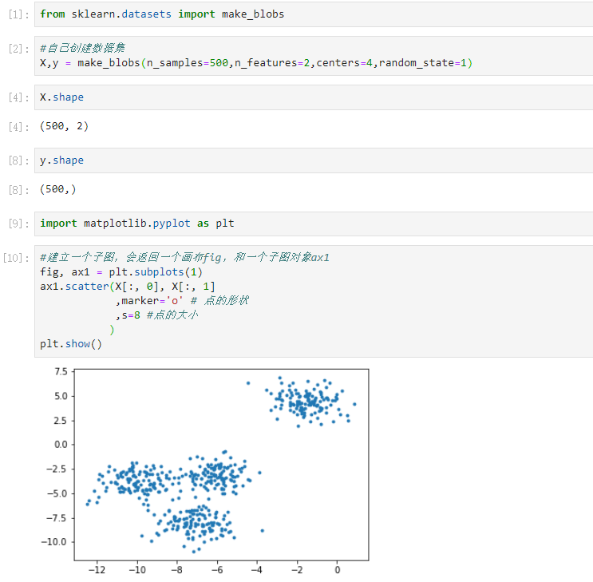This screenshot has height=582, width=593.
Task: Click the scatter plot output image
Action: tap(204, 470)
